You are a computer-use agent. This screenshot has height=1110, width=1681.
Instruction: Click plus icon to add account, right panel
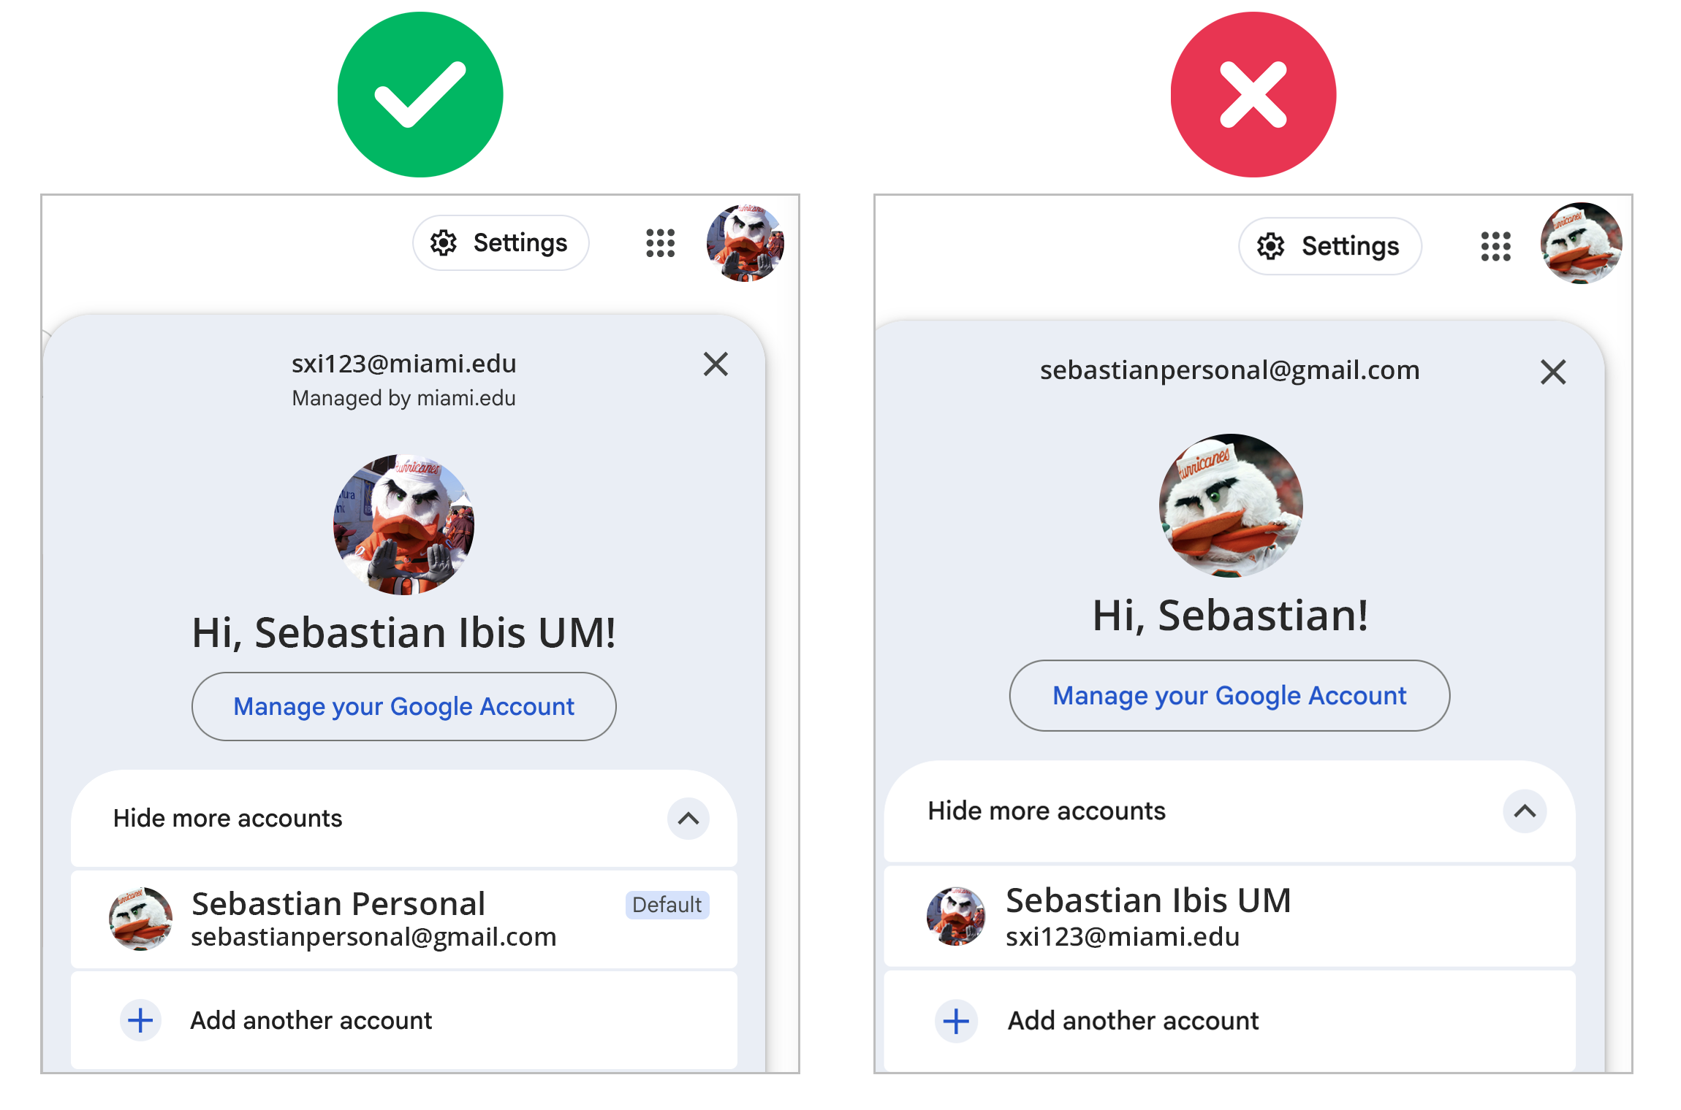click(x=956, y=1021)
